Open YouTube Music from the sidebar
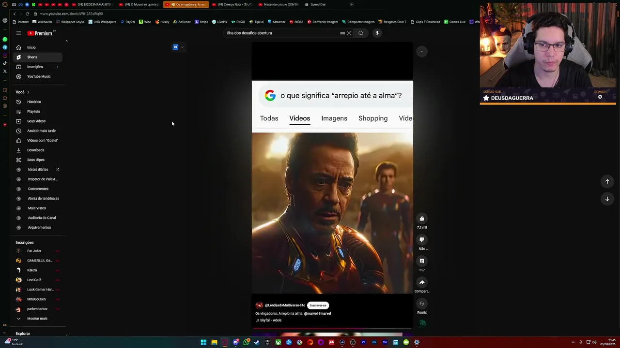 pyautogui.click(x=37, y=76)
